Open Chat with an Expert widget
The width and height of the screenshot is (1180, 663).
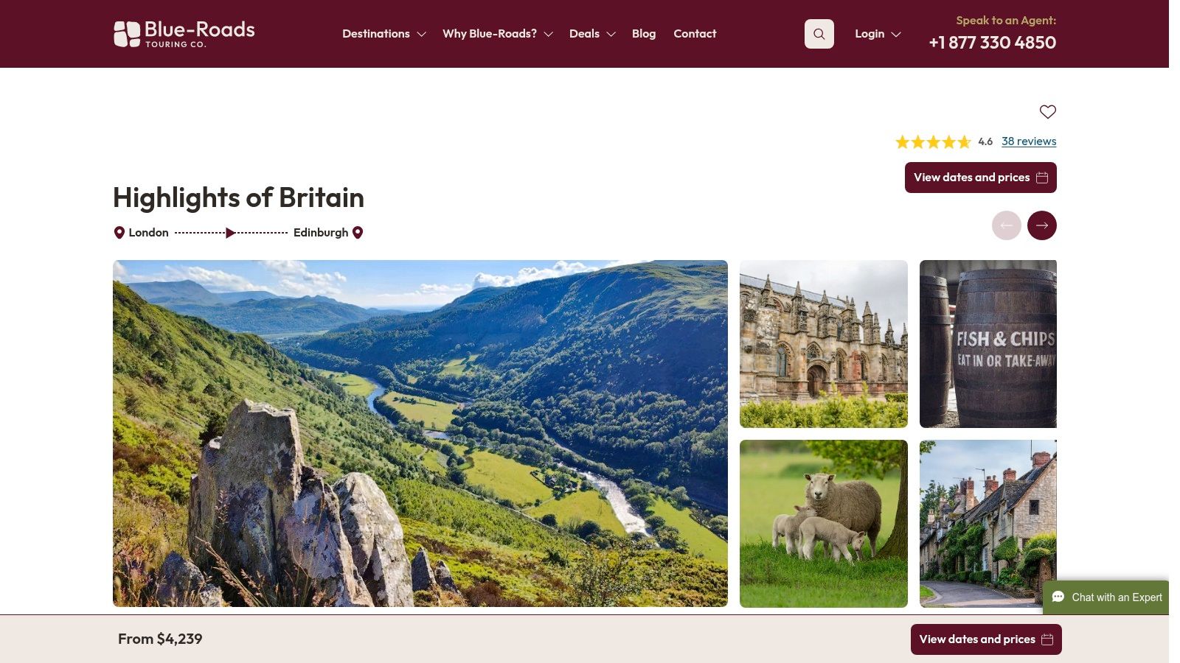[x=1106, y=597]
